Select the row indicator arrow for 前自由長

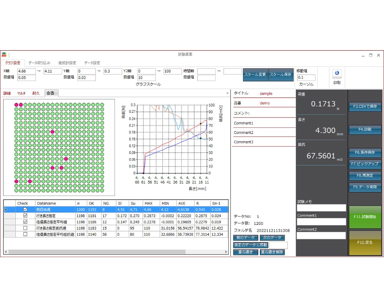pos(6,210)
